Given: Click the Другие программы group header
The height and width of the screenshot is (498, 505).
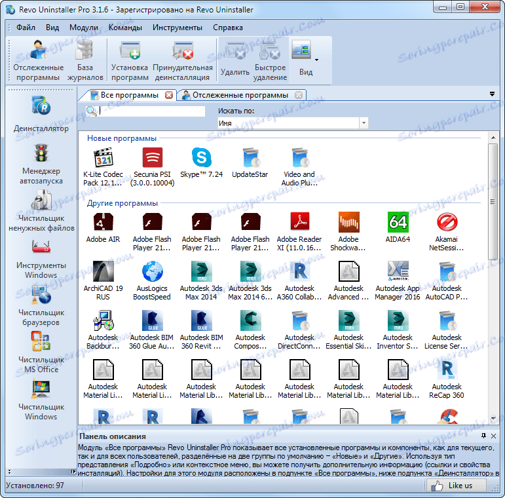Looking at the screenshot, I should pos(122,203).
